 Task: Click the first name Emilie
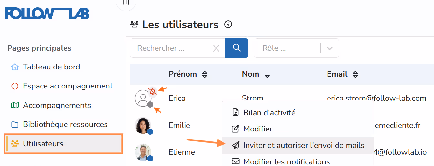coord(179,125)
